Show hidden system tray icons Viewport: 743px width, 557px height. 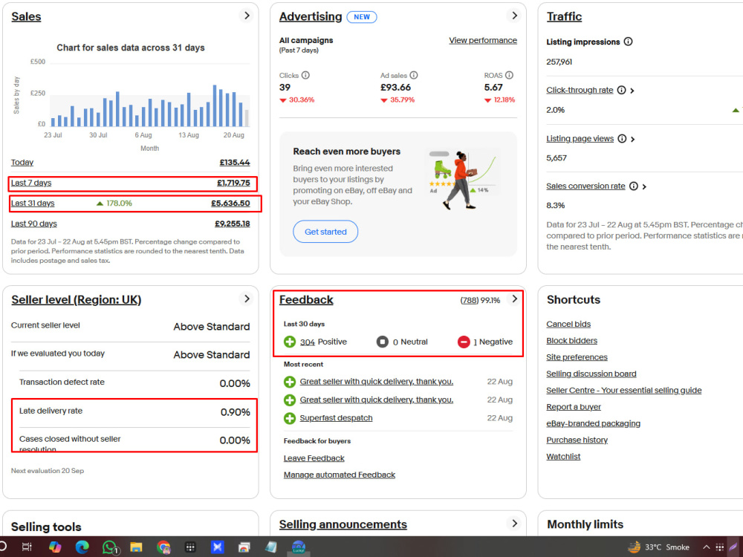(x=706, y=547)
